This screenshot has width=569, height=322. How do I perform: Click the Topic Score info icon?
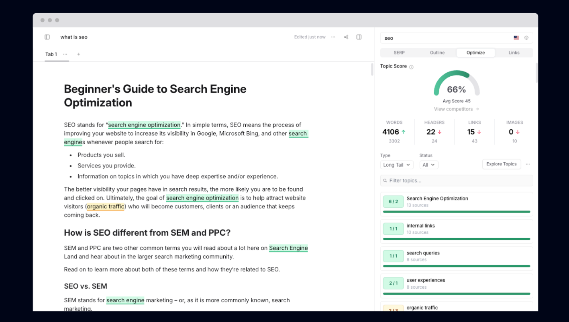[411, 67]
